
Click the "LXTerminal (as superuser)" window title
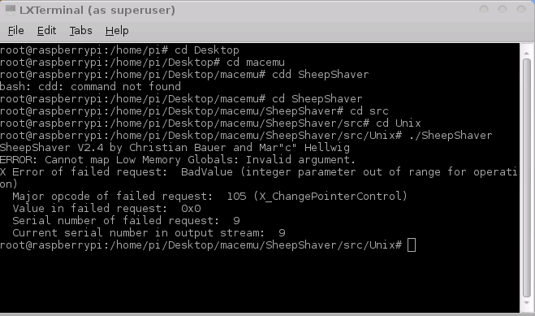(97, 10)
